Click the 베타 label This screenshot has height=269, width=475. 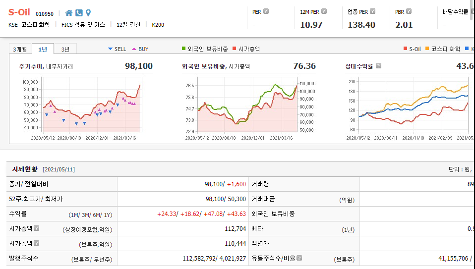click(x=257, y=228)
